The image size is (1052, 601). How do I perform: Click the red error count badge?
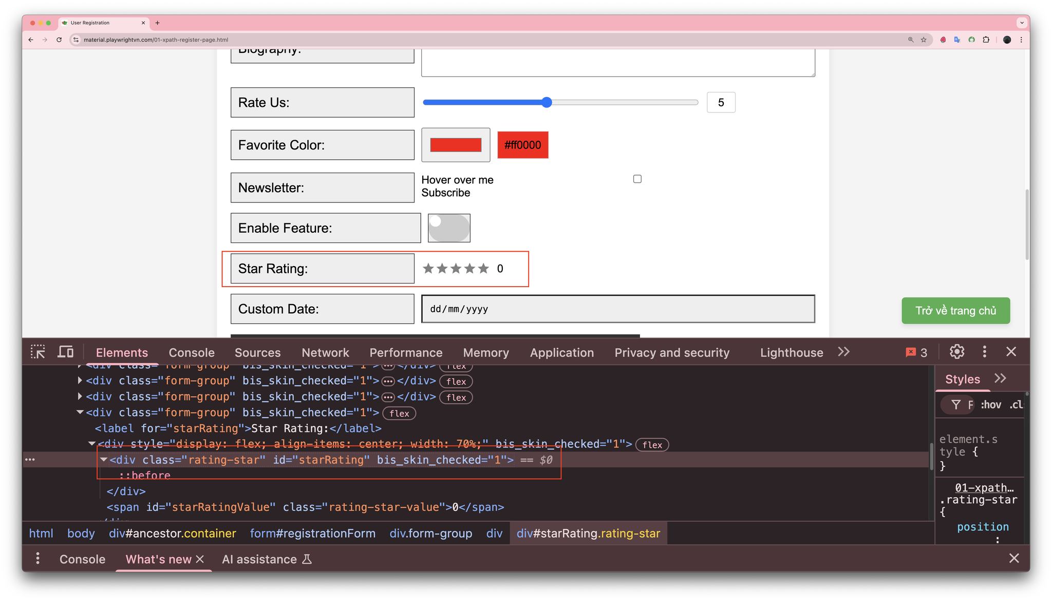coord(917,352)
